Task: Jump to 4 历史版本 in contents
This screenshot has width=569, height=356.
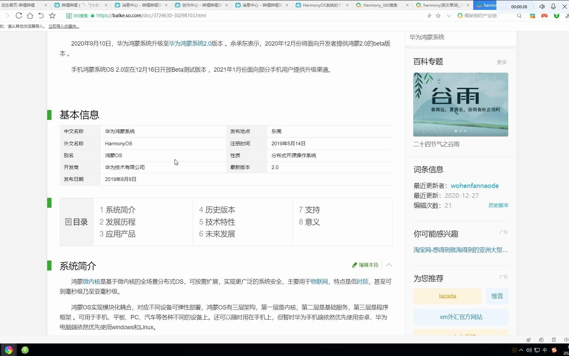Action: pyautogui.click(x=217, y=210)
